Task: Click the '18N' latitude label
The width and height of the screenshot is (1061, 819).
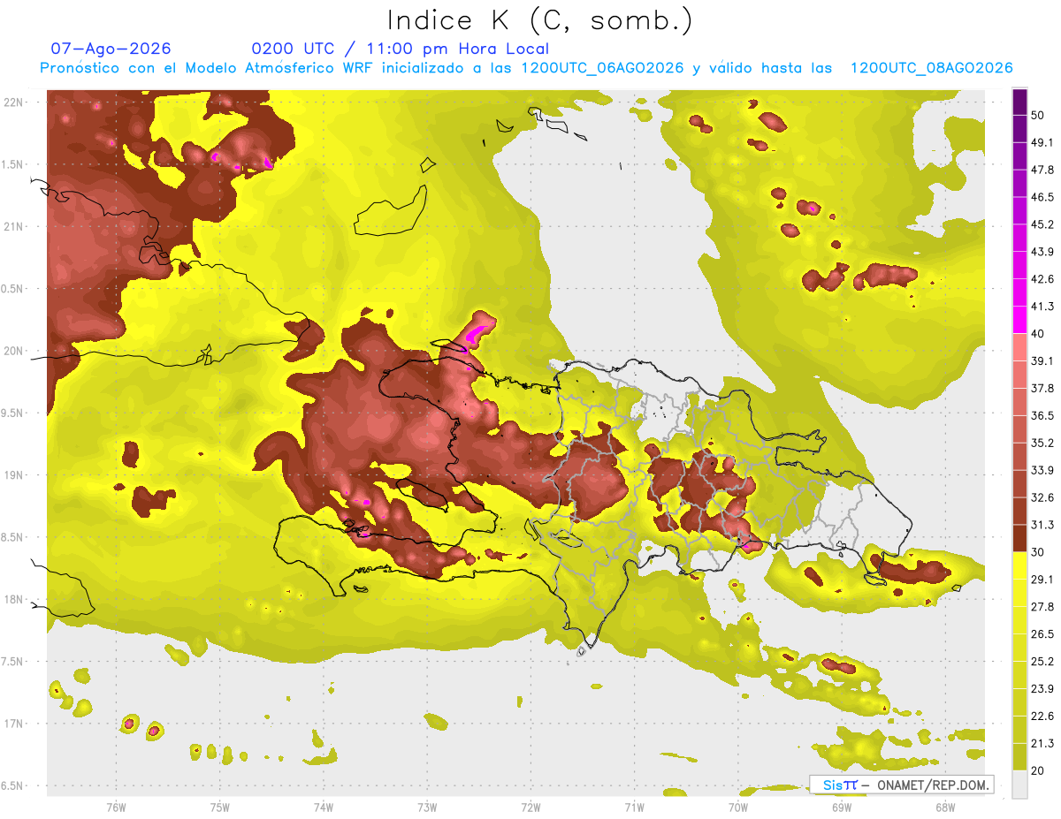Action: tap(13, 600)
